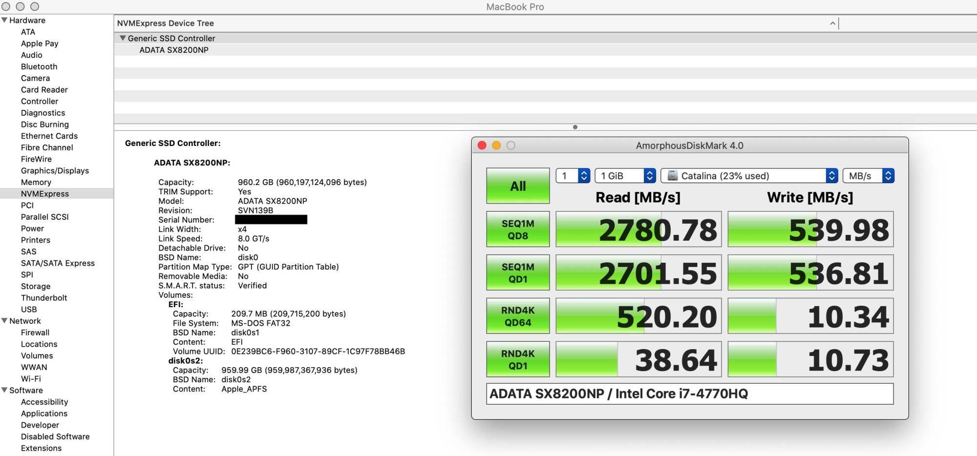Viewport: 977px width, 456px height.
Task: Select Accessibility under Software
Action: coord(44,402)
